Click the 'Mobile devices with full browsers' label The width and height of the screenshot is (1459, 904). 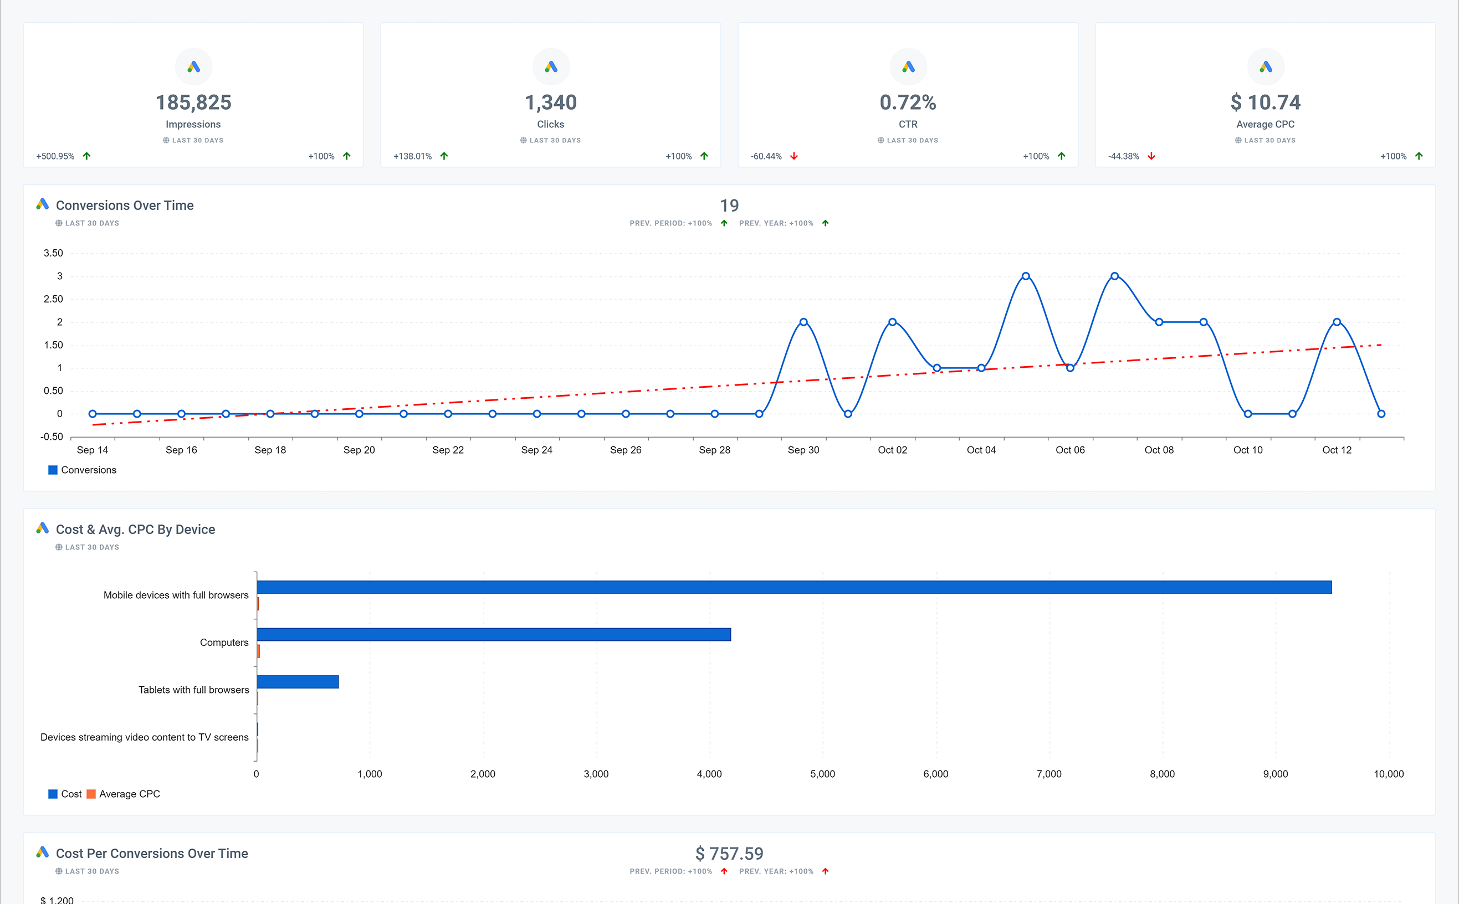[176, 595]
